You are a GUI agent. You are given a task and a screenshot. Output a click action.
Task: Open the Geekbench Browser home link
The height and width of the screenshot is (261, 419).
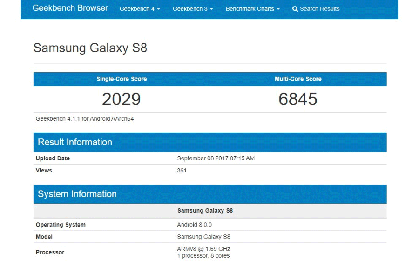tap(70, 8)
